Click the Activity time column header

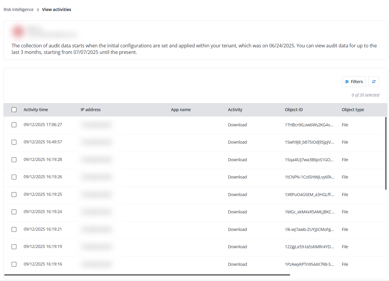click(x=36, y=110)
